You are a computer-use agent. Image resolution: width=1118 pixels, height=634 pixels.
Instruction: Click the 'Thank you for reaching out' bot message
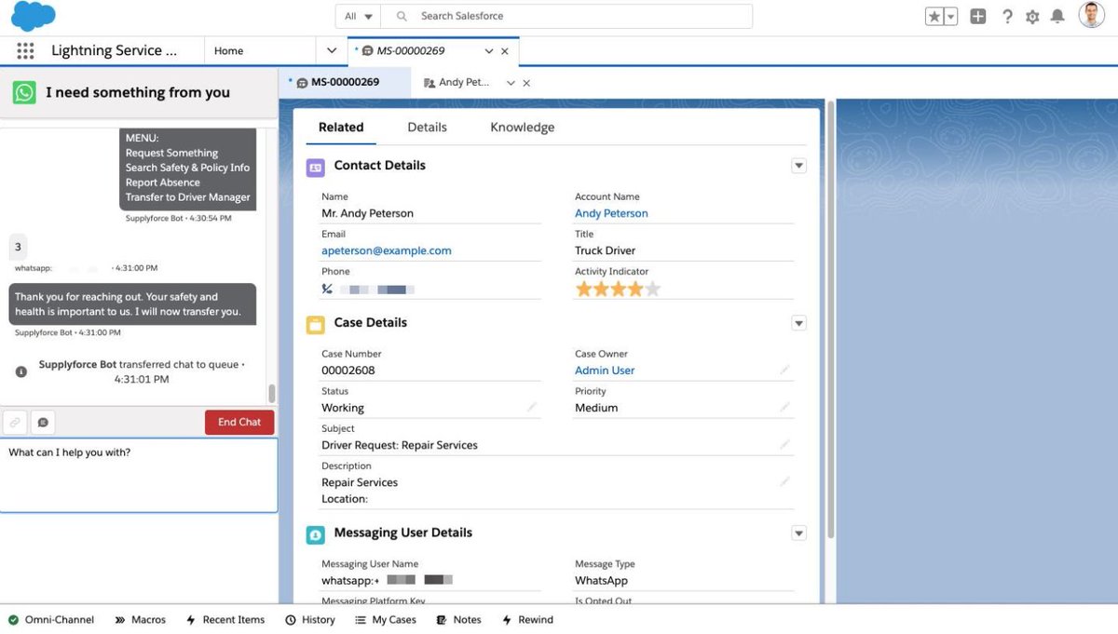(x=132, y=304)
